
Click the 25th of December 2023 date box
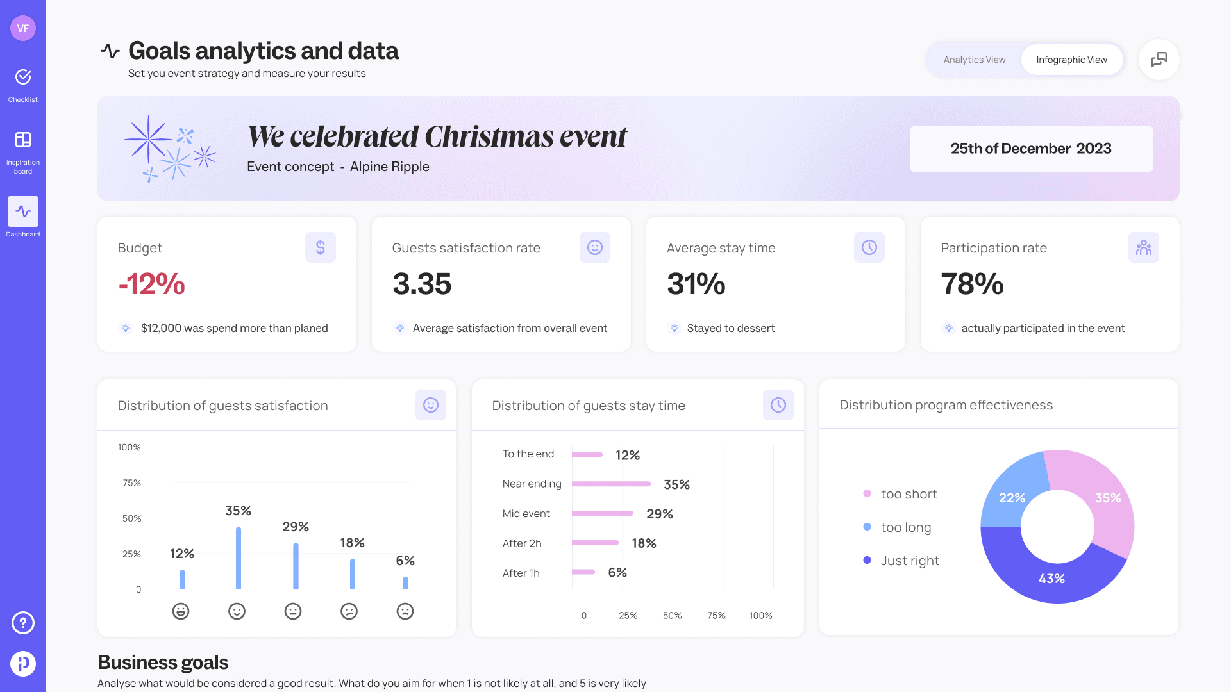click(x=1031, y=149)
